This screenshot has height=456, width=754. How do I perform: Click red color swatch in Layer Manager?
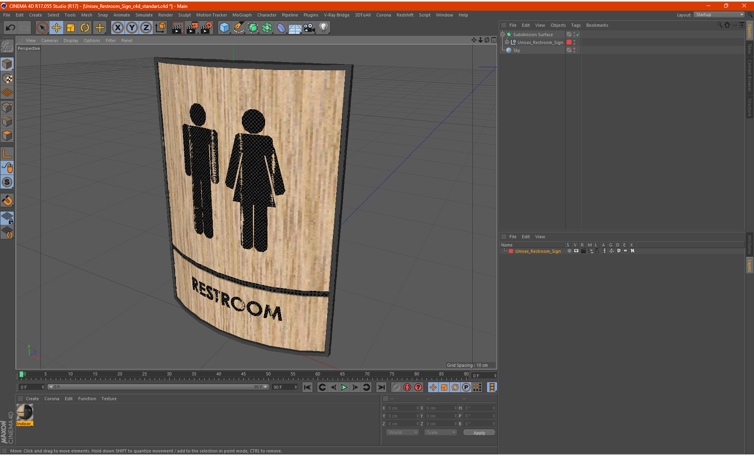(511, 251)
